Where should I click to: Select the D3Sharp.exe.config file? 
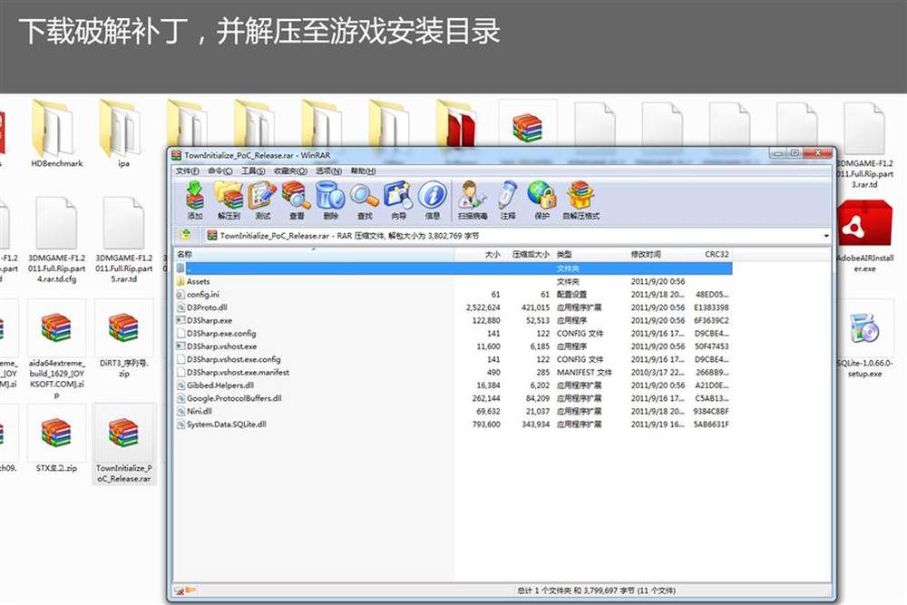coord(453,334)
